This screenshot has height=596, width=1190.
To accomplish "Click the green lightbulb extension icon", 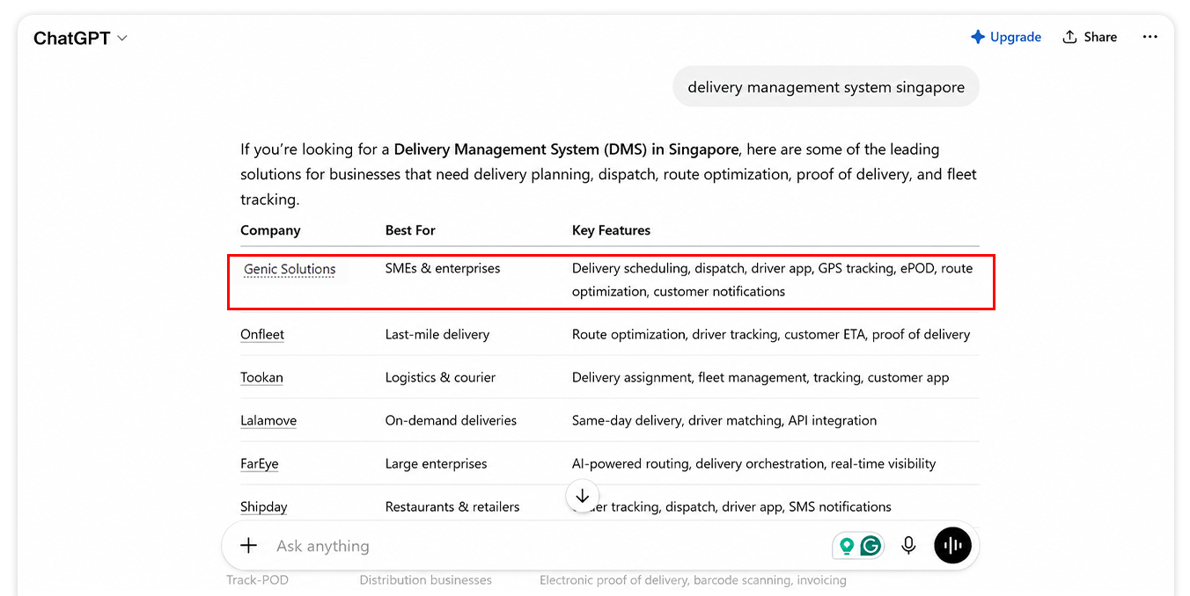I will tap(847, 546).
